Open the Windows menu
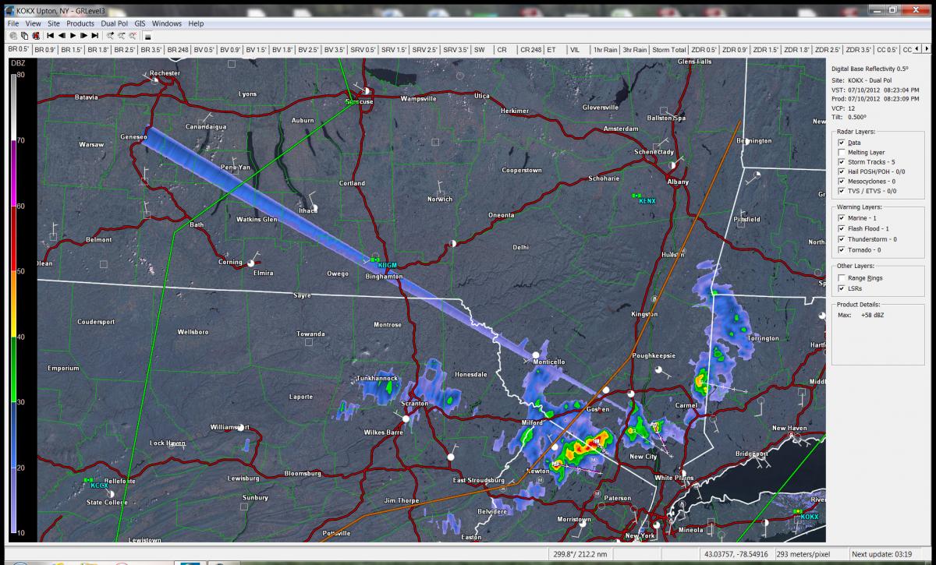The width and height of the screenshot is (936, 565). 167,23
